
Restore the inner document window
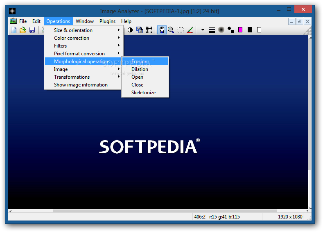[x=300, y=21]
